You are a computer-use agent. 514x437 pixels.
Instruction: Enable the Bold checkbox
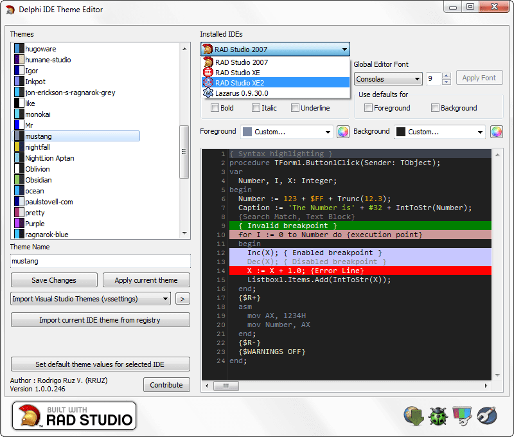click(x=215, y=108)
